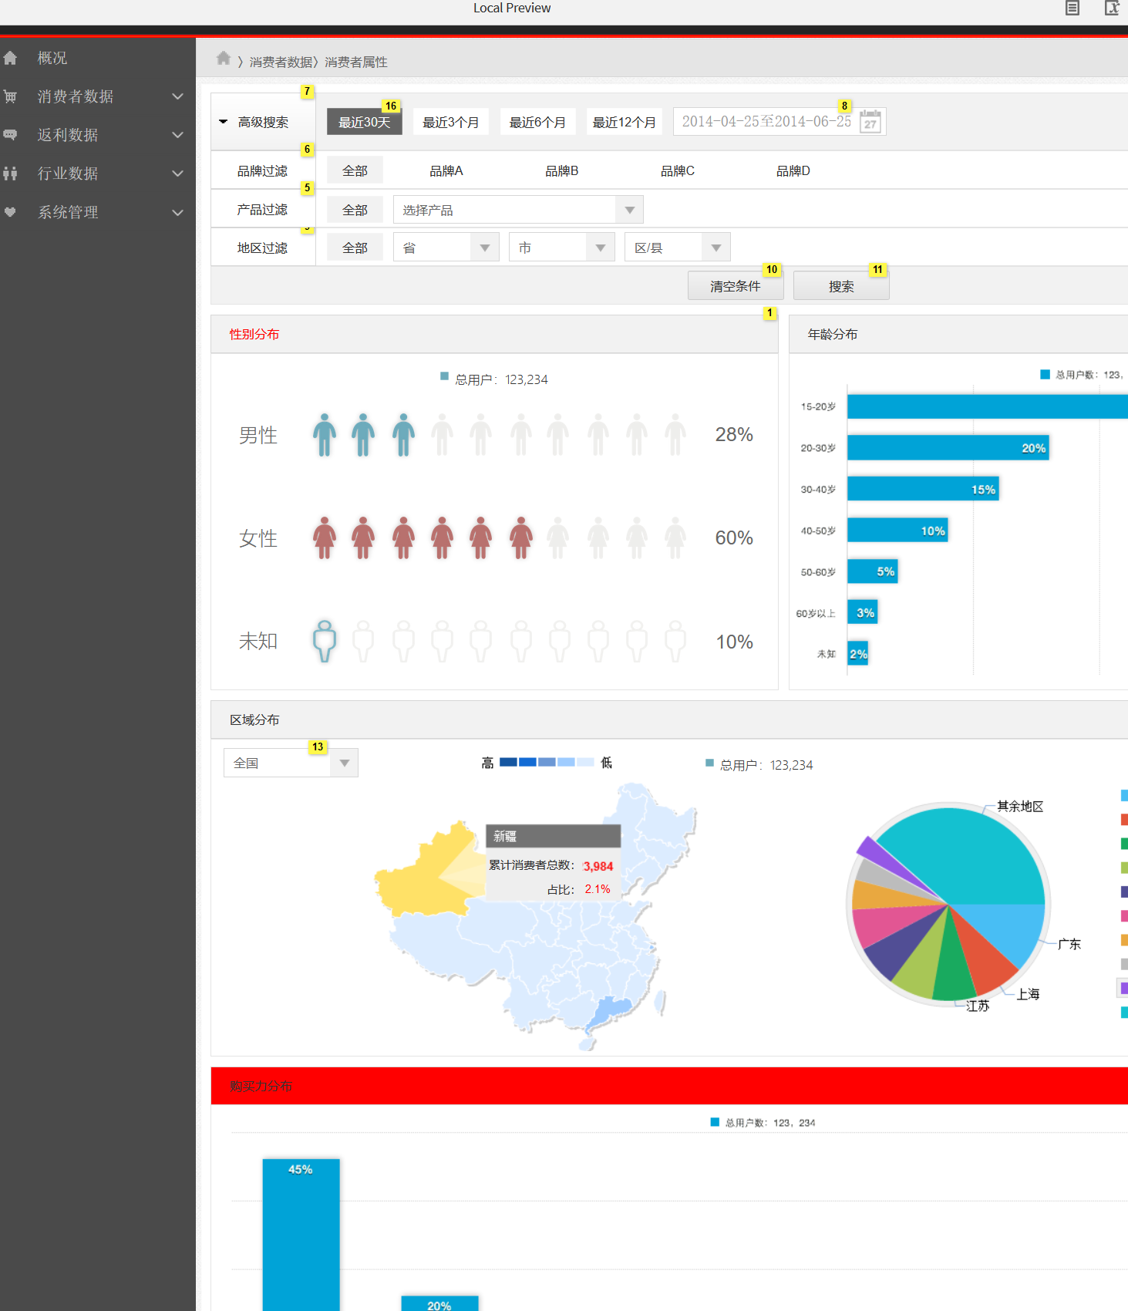Open the 全国 region dropdown

coord(291,763)
